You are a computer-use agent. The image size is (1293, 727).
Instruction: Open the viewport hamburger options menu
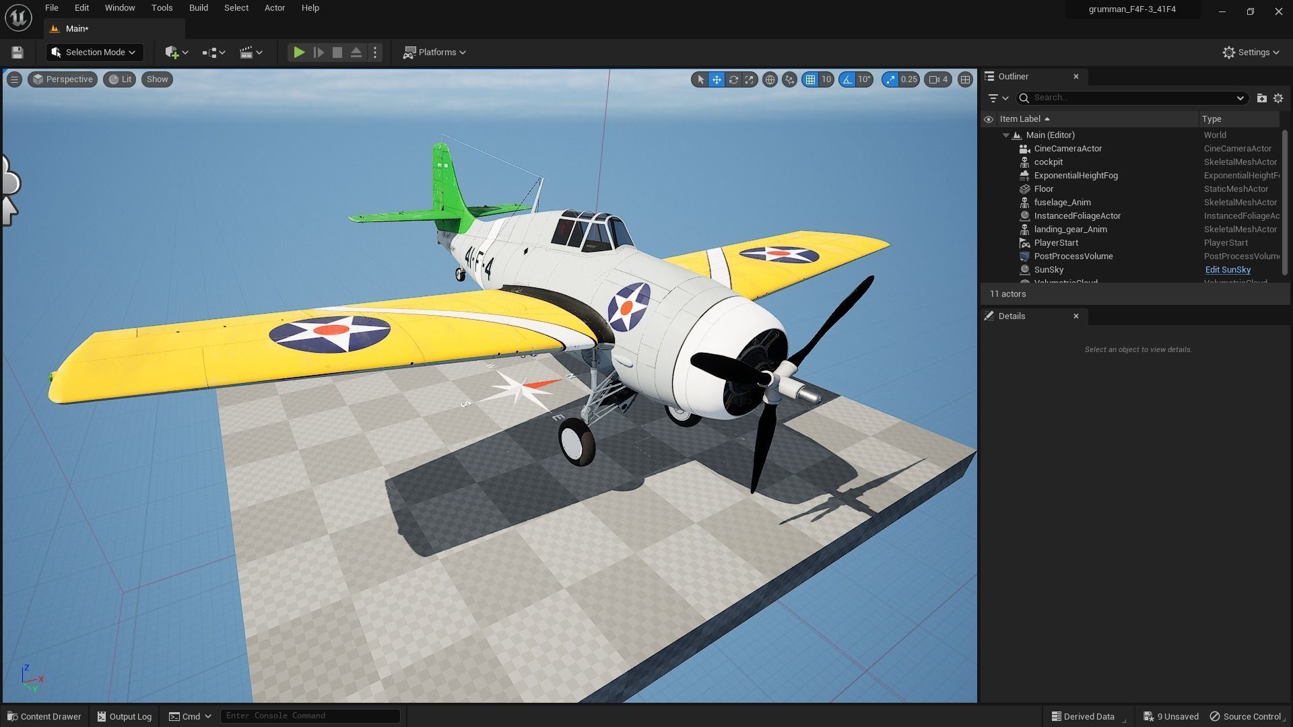(14, 79)
